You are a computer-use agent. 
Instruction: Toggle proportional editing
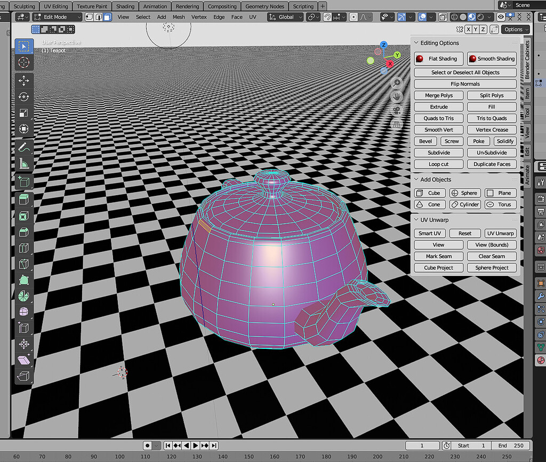(x=354, y=17)
